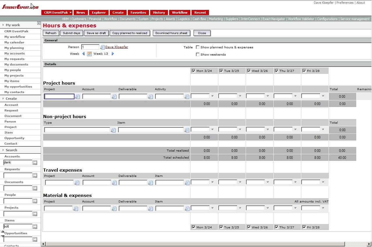This screenshot has height=247, width=372.
Task: Browse Account in Travel expenses row
Action: point(114,183)
